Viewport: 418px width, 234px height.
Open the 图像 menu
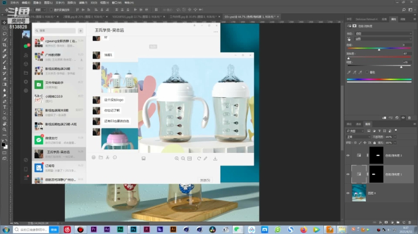click(x=37, y=3)
